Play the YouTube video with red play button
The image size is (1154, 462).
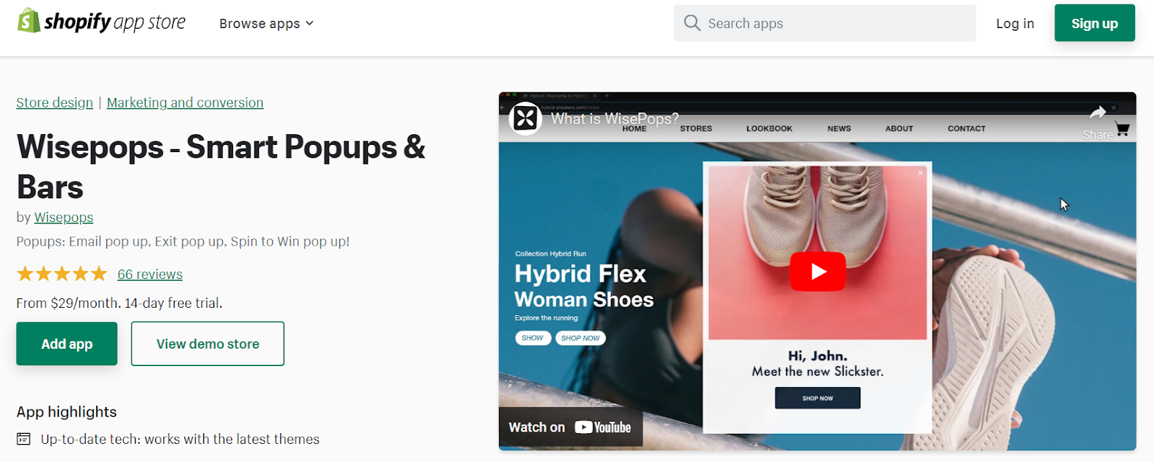point(817,271)
